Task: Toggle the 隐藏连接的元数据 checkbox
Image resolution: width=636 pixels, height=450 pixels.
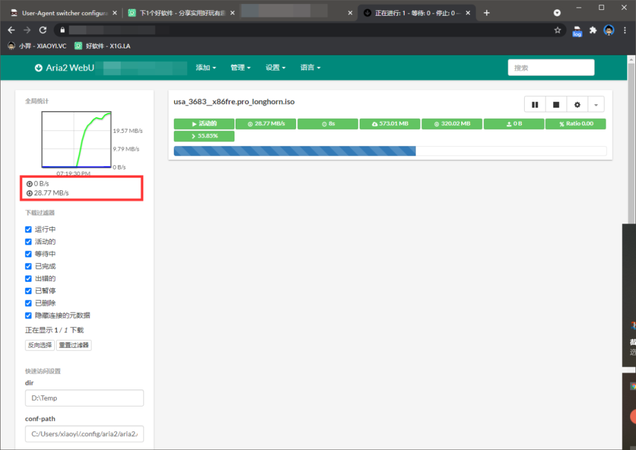Action: pyautogui.click(x=28, y=315)
